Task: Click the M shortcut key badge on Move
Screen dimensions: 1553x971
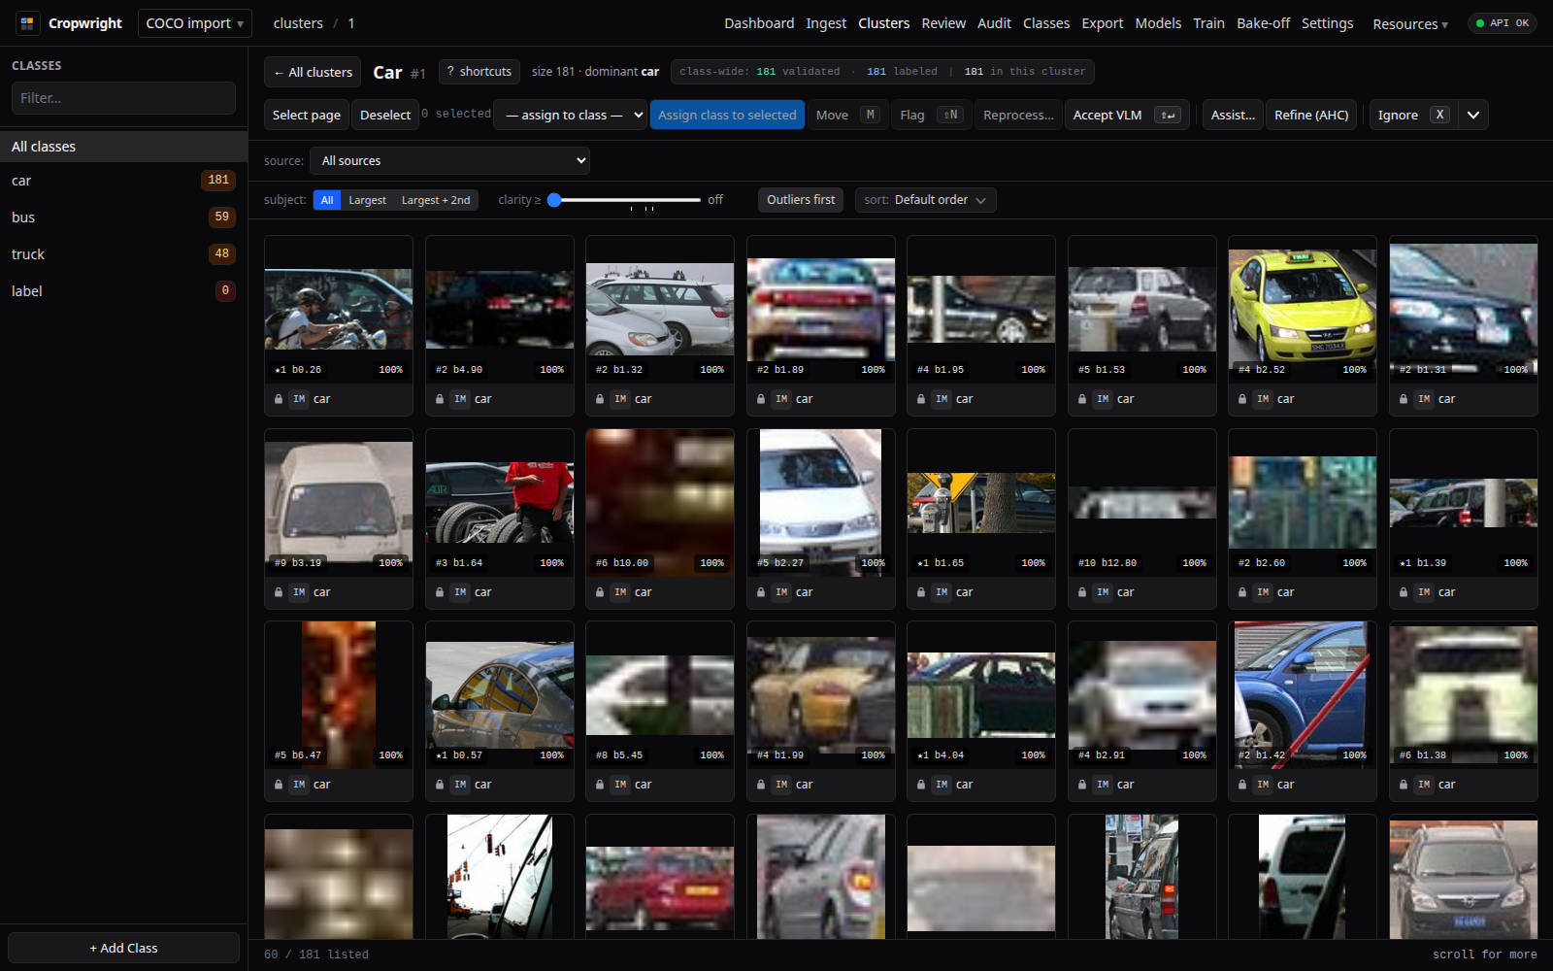Action: (x=871, y=115)
